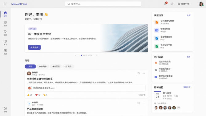This screenshot has height=116, width=206.
Task: Open Resources (资源) in sidebar
Action: [x=5, y=52]
